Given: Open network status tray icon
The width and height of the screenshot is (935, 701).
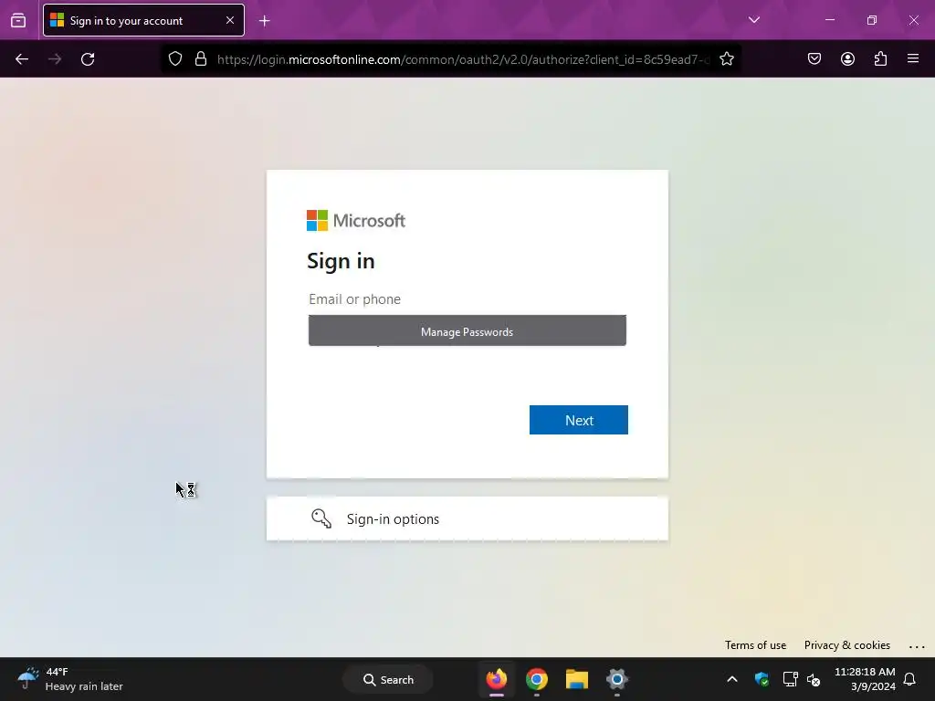Looking at the screenshot, I should pos(790,679).
